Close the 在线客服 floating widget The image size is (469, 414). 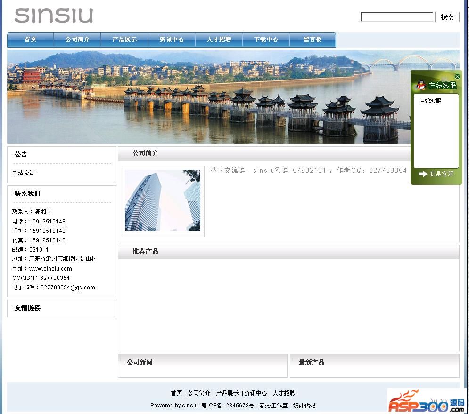[457, 77]
